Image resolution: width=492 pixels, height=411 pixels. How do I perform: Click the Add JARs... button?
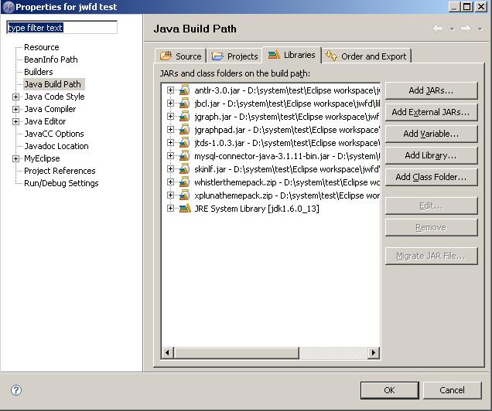pyautogui.click(x=431, y=90)
